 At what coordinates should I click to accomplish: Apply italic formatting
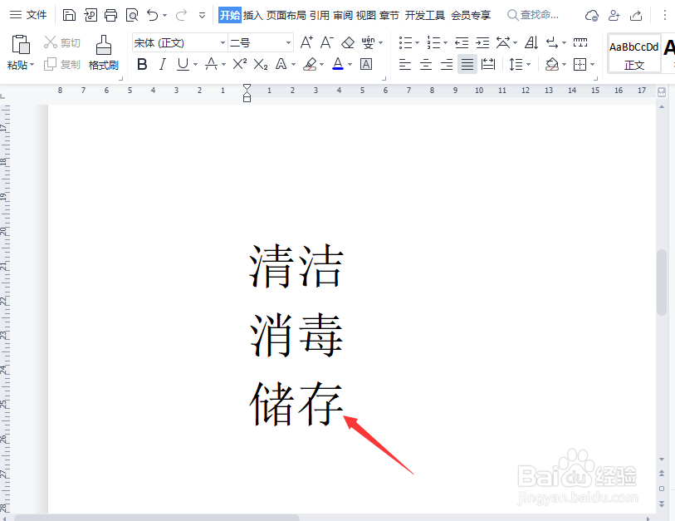163,64
